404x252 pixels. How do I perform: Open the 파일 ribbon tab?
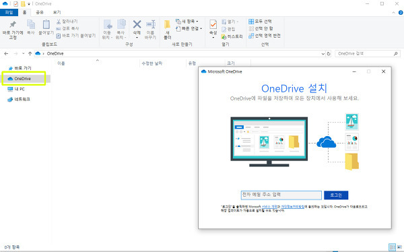pyautogui.click(x=9, y=12)
